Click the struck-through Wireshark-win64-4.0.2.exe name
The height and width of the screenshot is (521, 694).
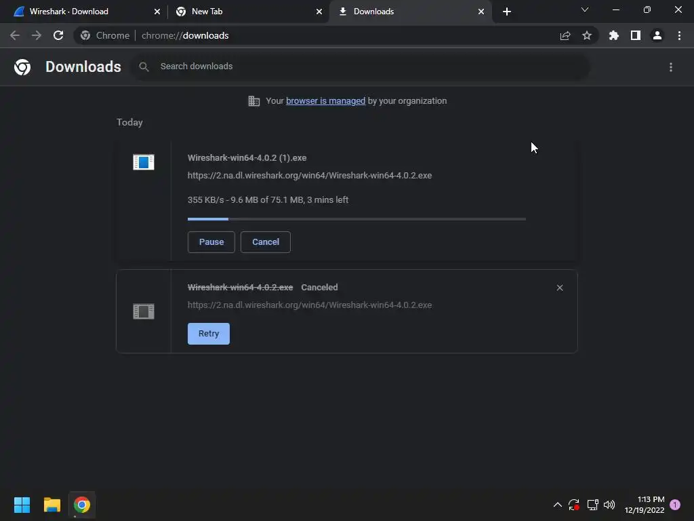coord(241,288)
